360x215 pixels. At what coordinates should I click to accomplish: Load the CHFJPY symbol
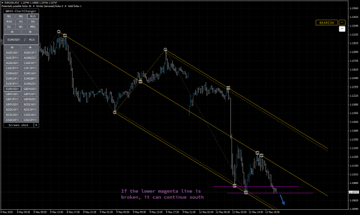pos(30,68)
